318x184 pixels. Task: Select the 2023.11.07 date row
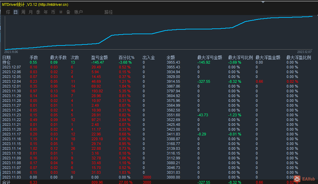point(12,168)
